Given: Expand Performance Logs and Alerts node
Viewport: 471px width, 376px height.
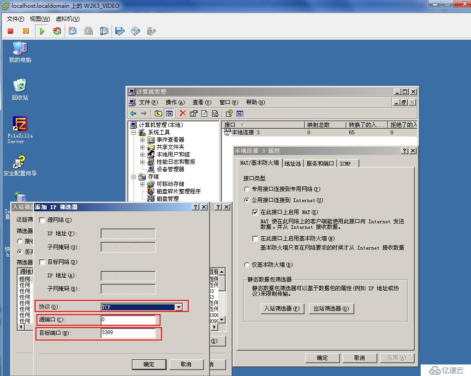Looking at the screenshot, I should click(x=143, y=162).
